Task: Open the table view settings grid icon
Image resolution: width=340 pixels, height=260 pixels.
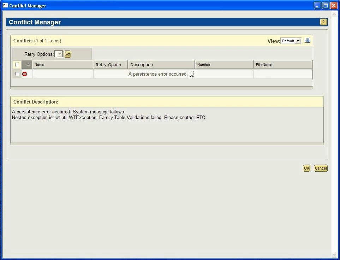Action: pos(307,40)
